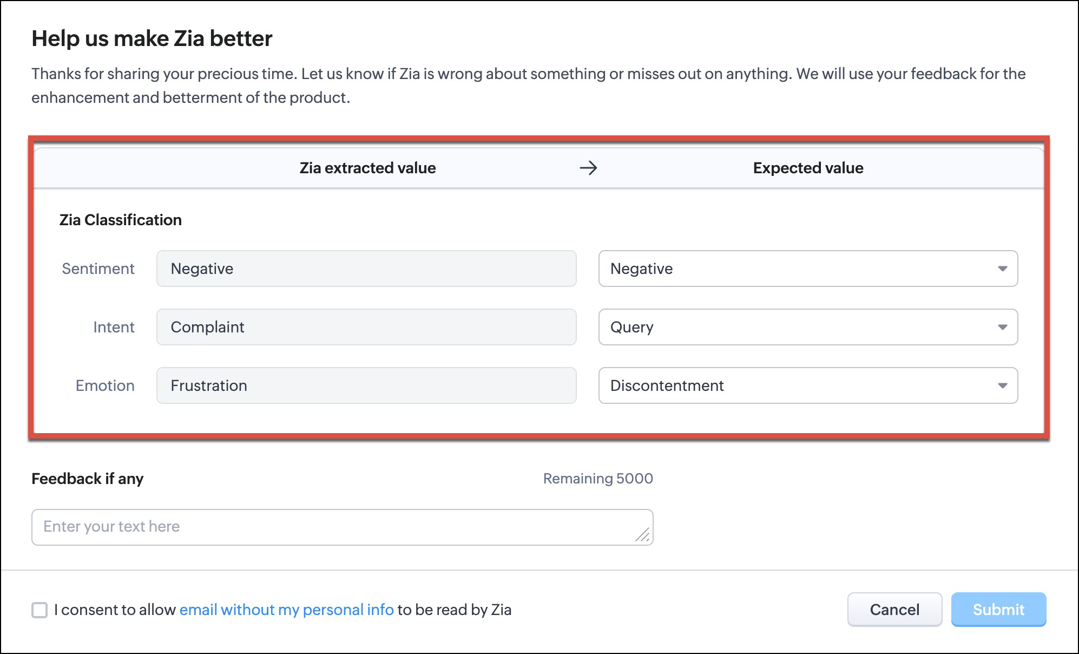1079x654 pixels.
Task: Click the extracted Emotion field showing Frustration
Action: click(366, 385)
